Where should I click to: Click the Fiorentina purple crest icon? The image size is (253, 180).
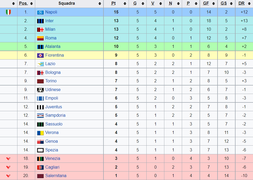pos(40,55)
